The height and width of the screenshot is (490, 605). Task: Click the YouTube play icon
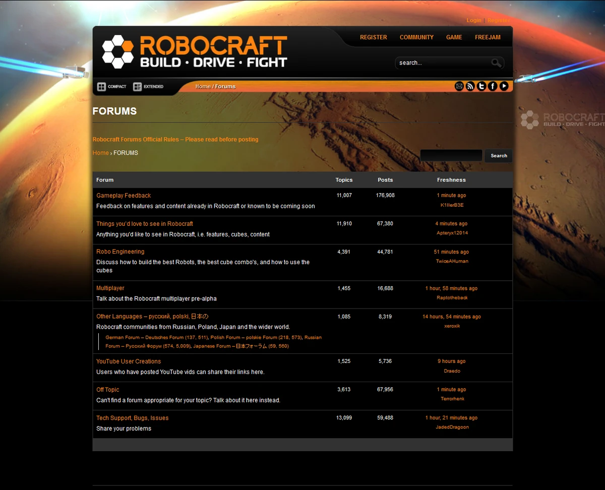504,86
